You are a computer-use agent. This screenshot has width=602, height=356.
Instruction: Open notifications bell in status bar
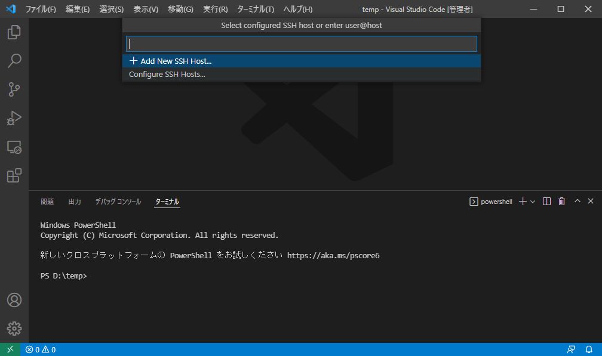(x=589, y=349)
